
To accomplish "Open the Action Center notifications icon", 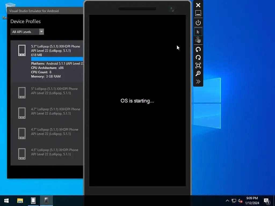I will click(x=267, y=201).
